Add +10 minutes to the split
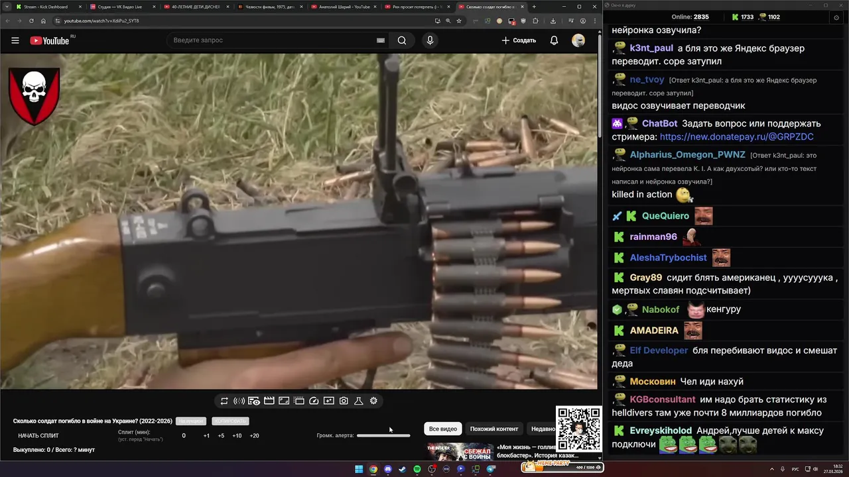The width and height of the screenshot is (849, 477). pyautogui.click(x=237, y=436)
